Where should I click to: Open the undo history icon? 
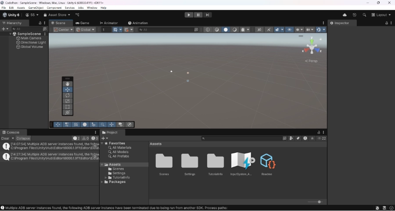(x=355, y=15)
